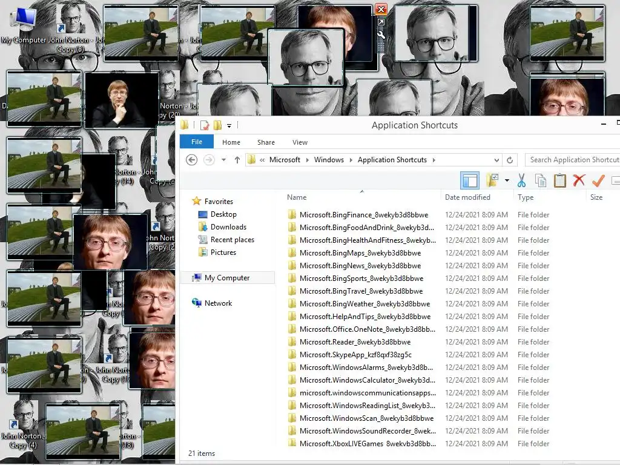Click the Cut scissors icon
The width and height of the screenshot is (620, 465).
point(521,180)
